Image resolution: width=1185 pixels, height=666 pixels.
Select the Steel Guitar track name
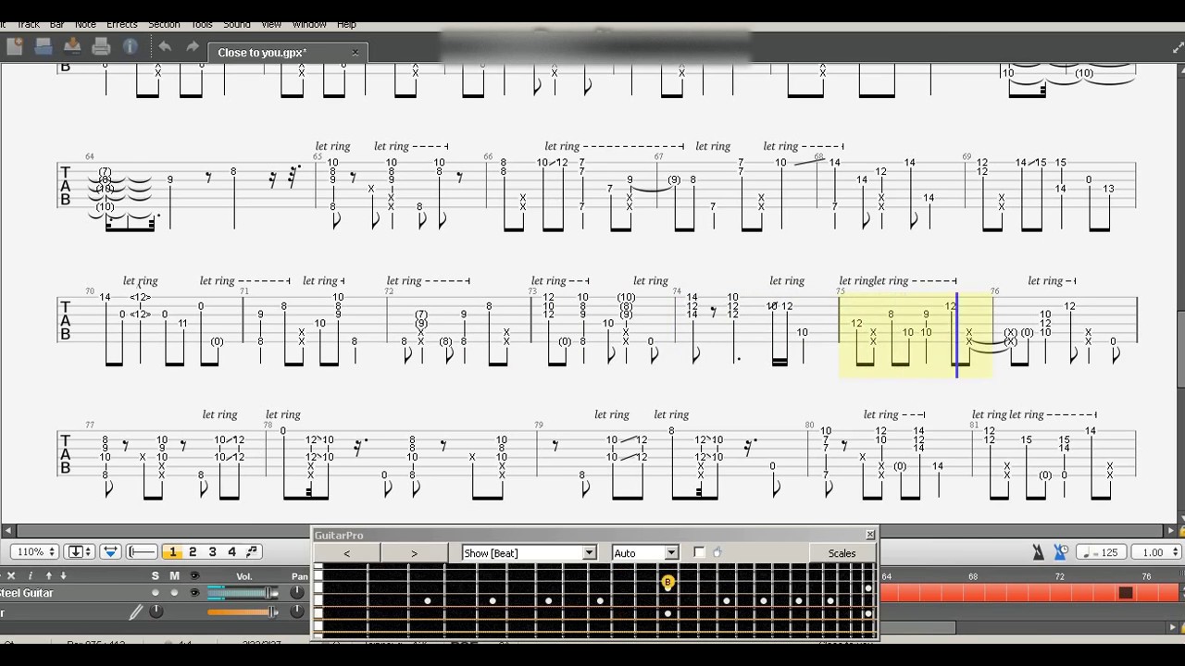click(27, 593)
